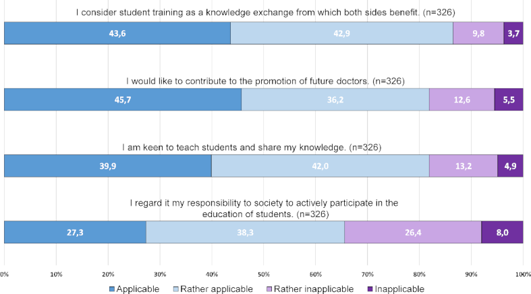This screenshot has width=531, height=294.
Task: Select the 27,3 Applicable bar segment
Action: click(x=75, y=231)
